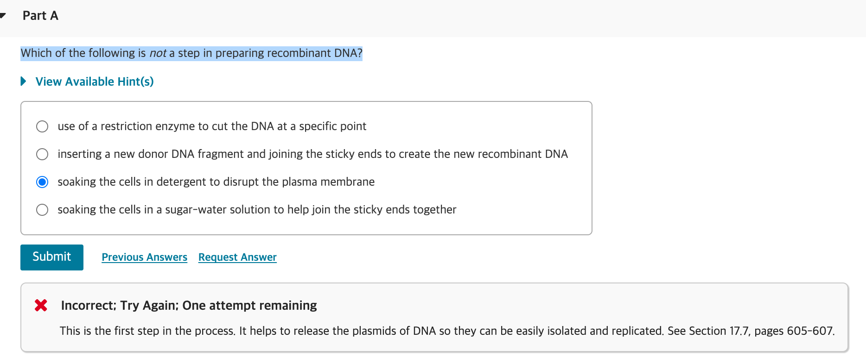The image size is (866, 364).
Task: Choose the inserting new donor DNA option
Action: point(42,154)
